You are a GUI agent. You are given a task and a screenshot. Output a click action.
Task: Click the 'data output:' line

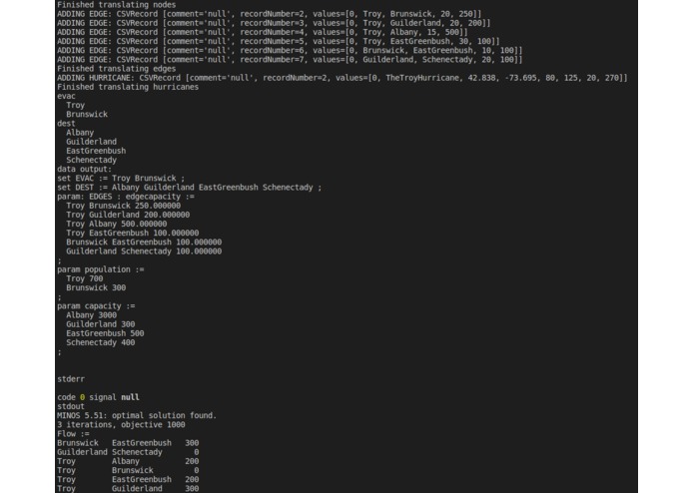click(x=85, y=170)
